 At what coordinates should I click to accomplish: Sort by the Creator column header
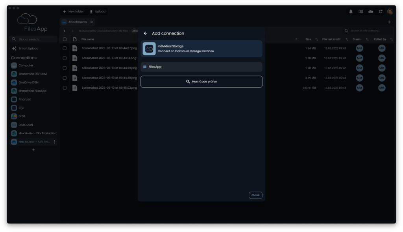click(357, 39)
